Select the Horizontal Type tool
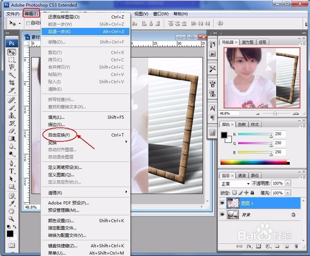Screen dimensions: 310x256 point(12,171)
